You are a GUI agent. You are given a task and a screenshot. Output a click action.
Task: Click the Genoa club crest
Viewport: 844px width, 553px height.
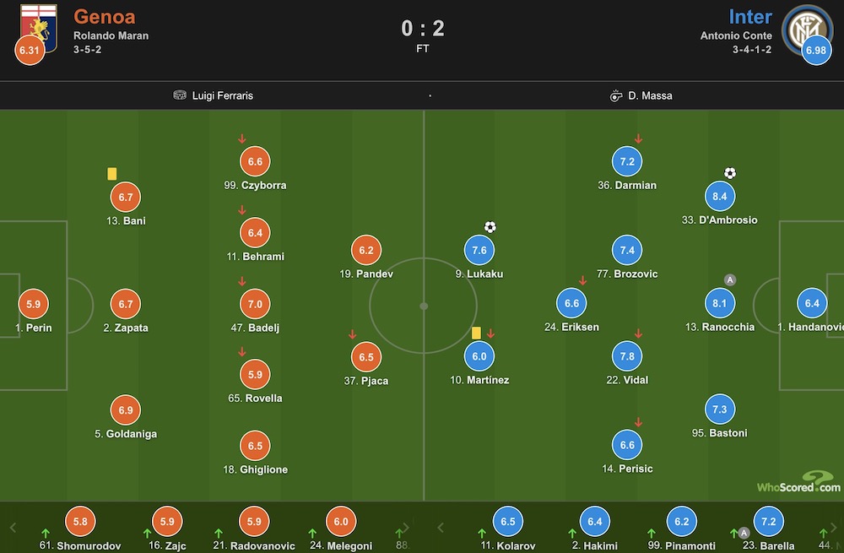pos(39,26)
